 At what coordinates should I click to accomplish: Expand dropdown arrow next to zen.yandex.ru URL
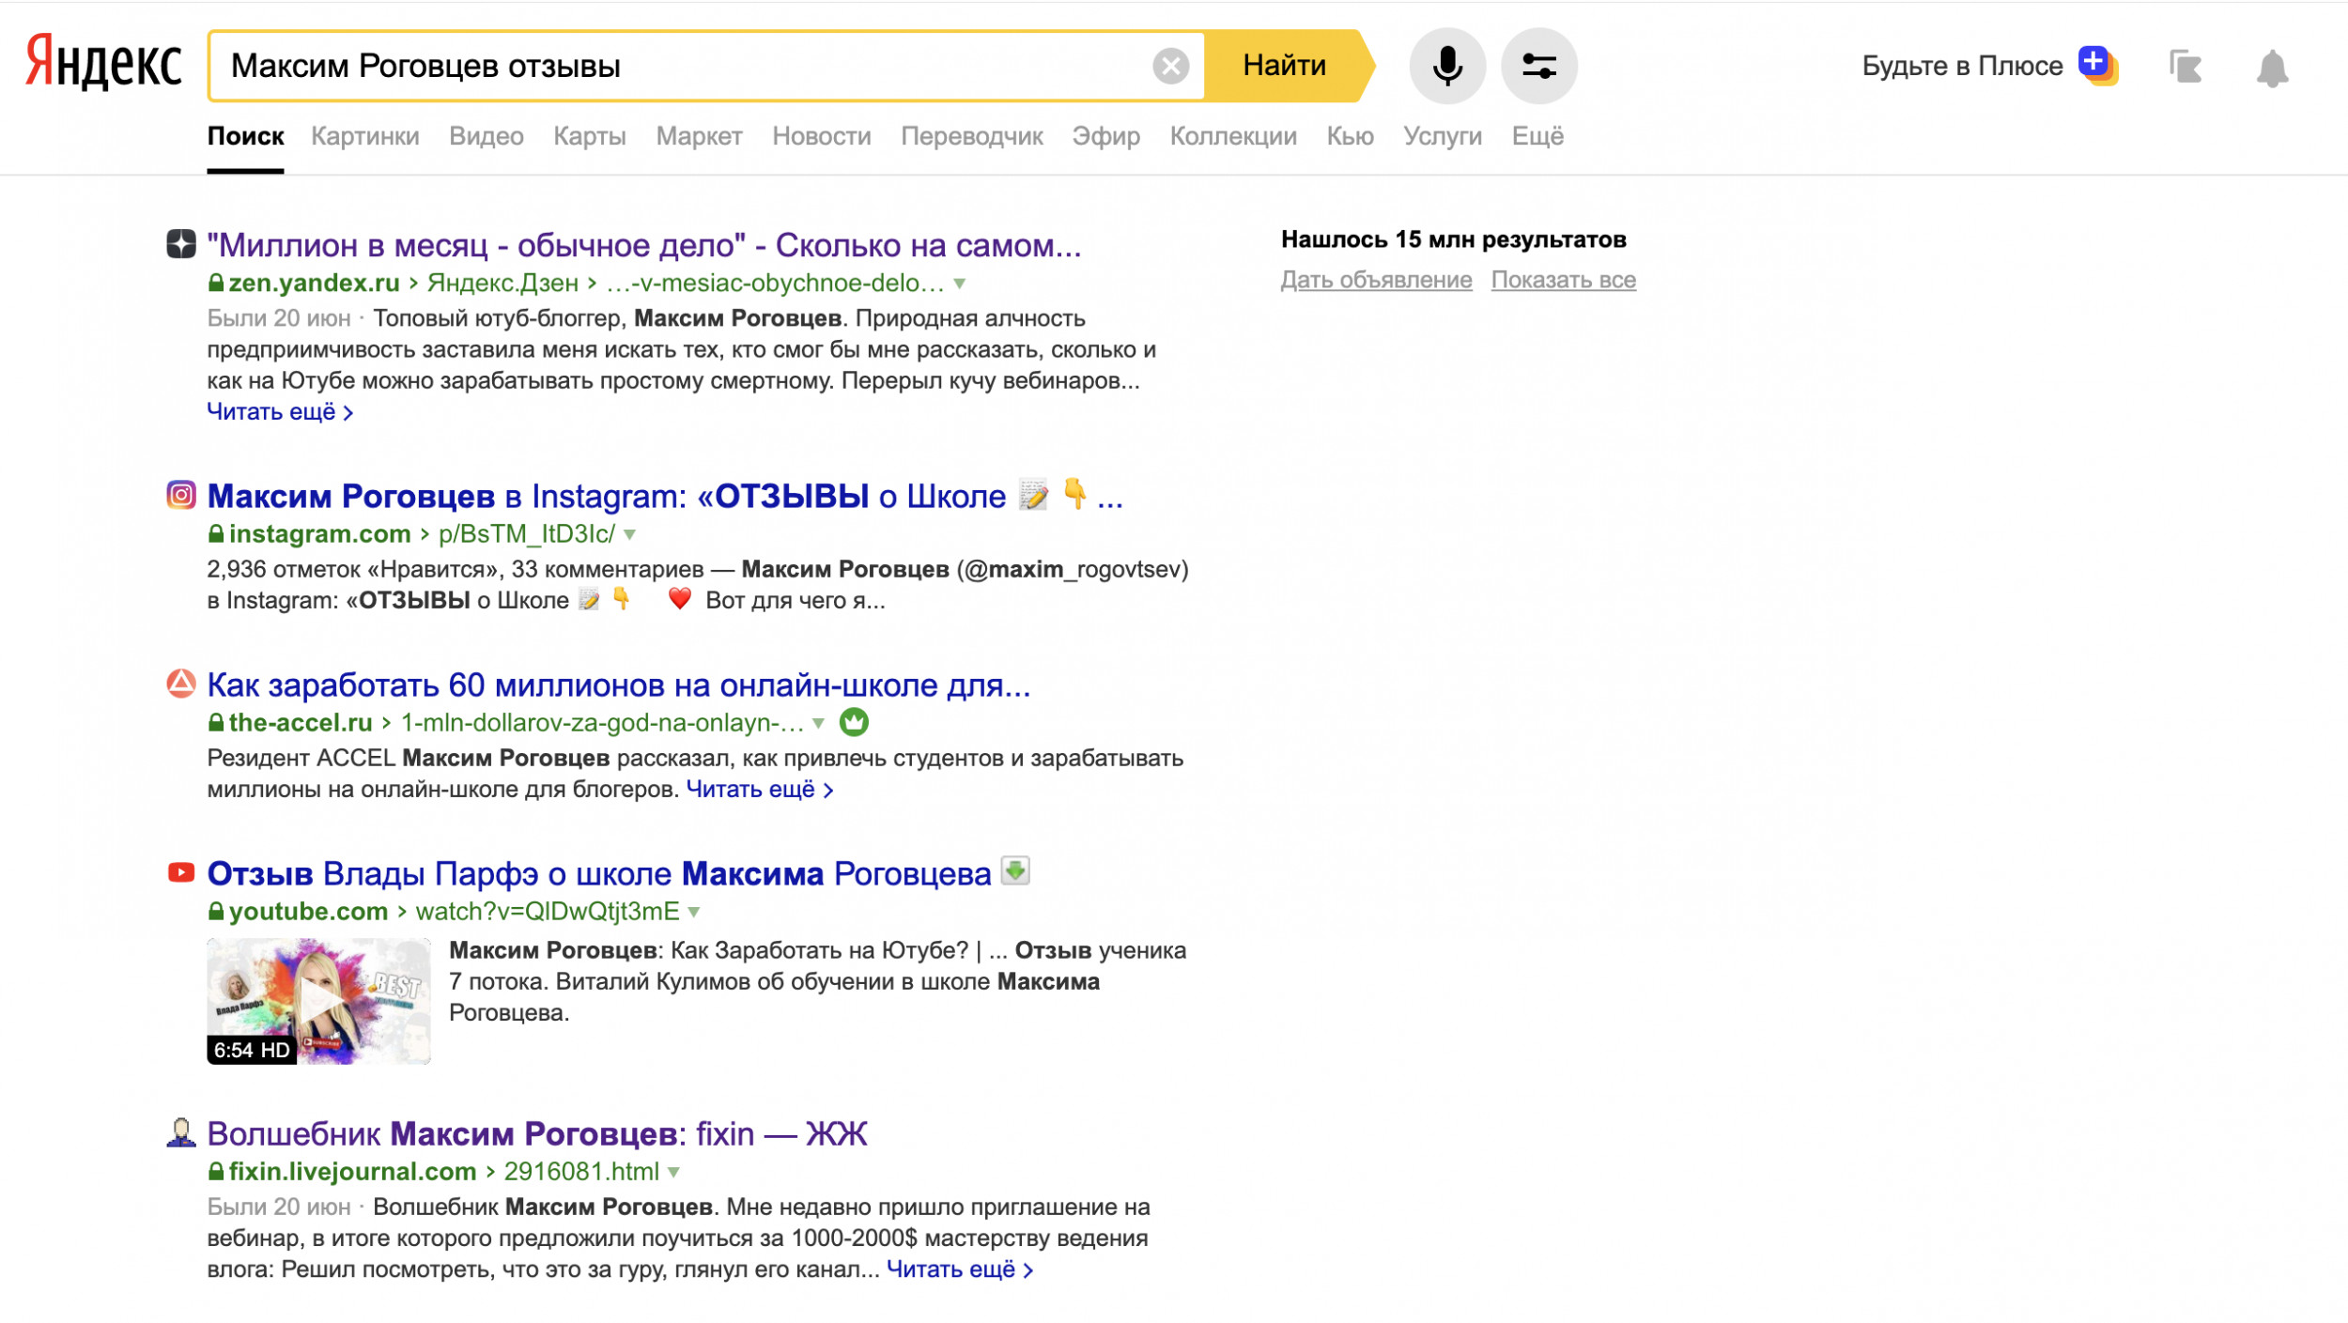click(959, 283)
